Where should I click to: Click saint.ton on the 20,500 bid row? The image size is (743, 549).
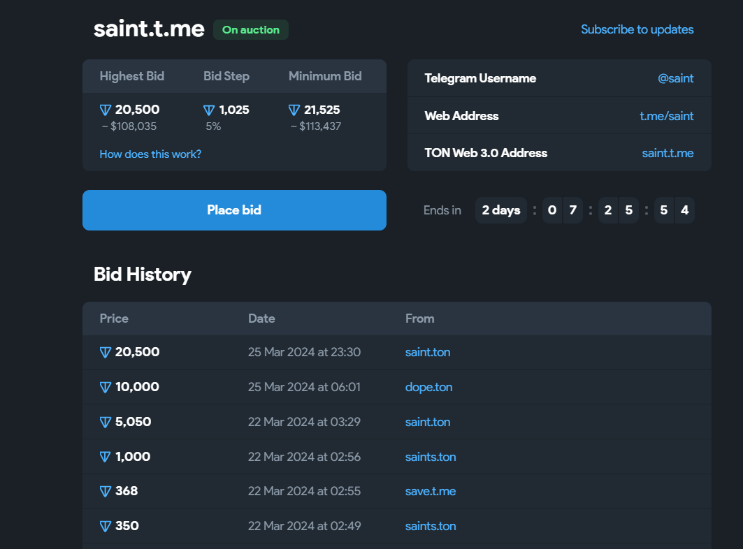(427, 352)
